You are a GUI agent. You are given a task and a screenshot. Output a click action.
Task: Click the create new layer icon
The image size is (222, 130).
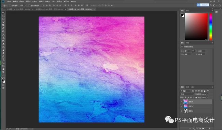tap(206, 128)
